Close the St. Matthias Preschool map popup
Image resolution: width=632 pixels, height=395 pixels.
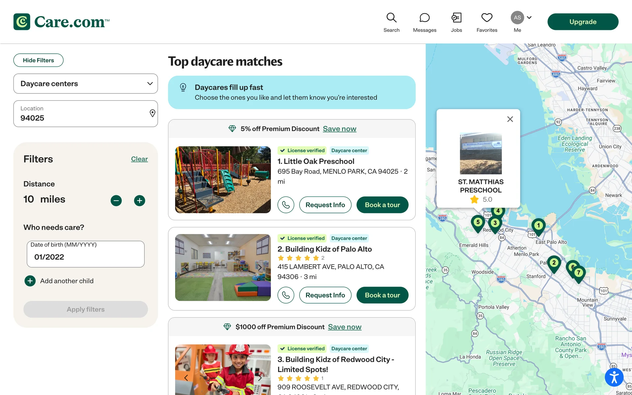(x=510, y=119)
